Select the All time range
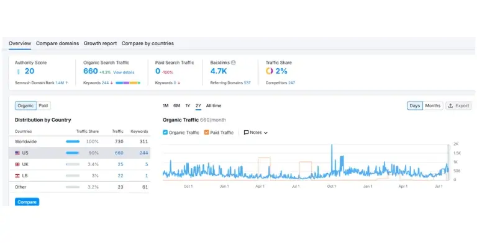 (x=214, y=106)
